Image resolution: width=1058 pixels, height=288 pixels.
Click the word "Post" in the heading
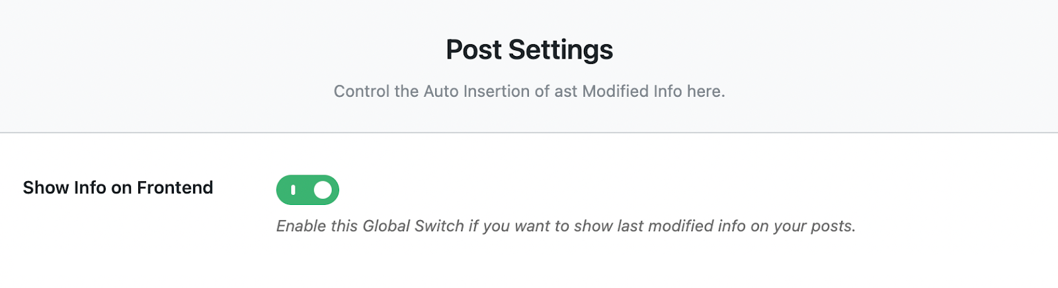coord(473,49)
